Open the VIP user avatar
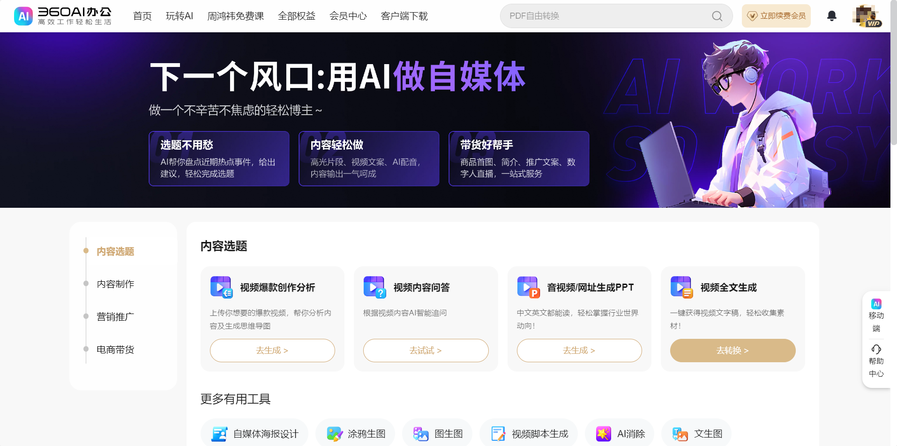 click(x=867, y=16)
